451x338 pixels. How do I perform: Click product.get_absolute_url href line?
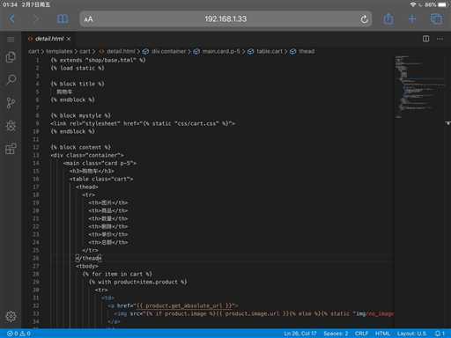(173, 305)
